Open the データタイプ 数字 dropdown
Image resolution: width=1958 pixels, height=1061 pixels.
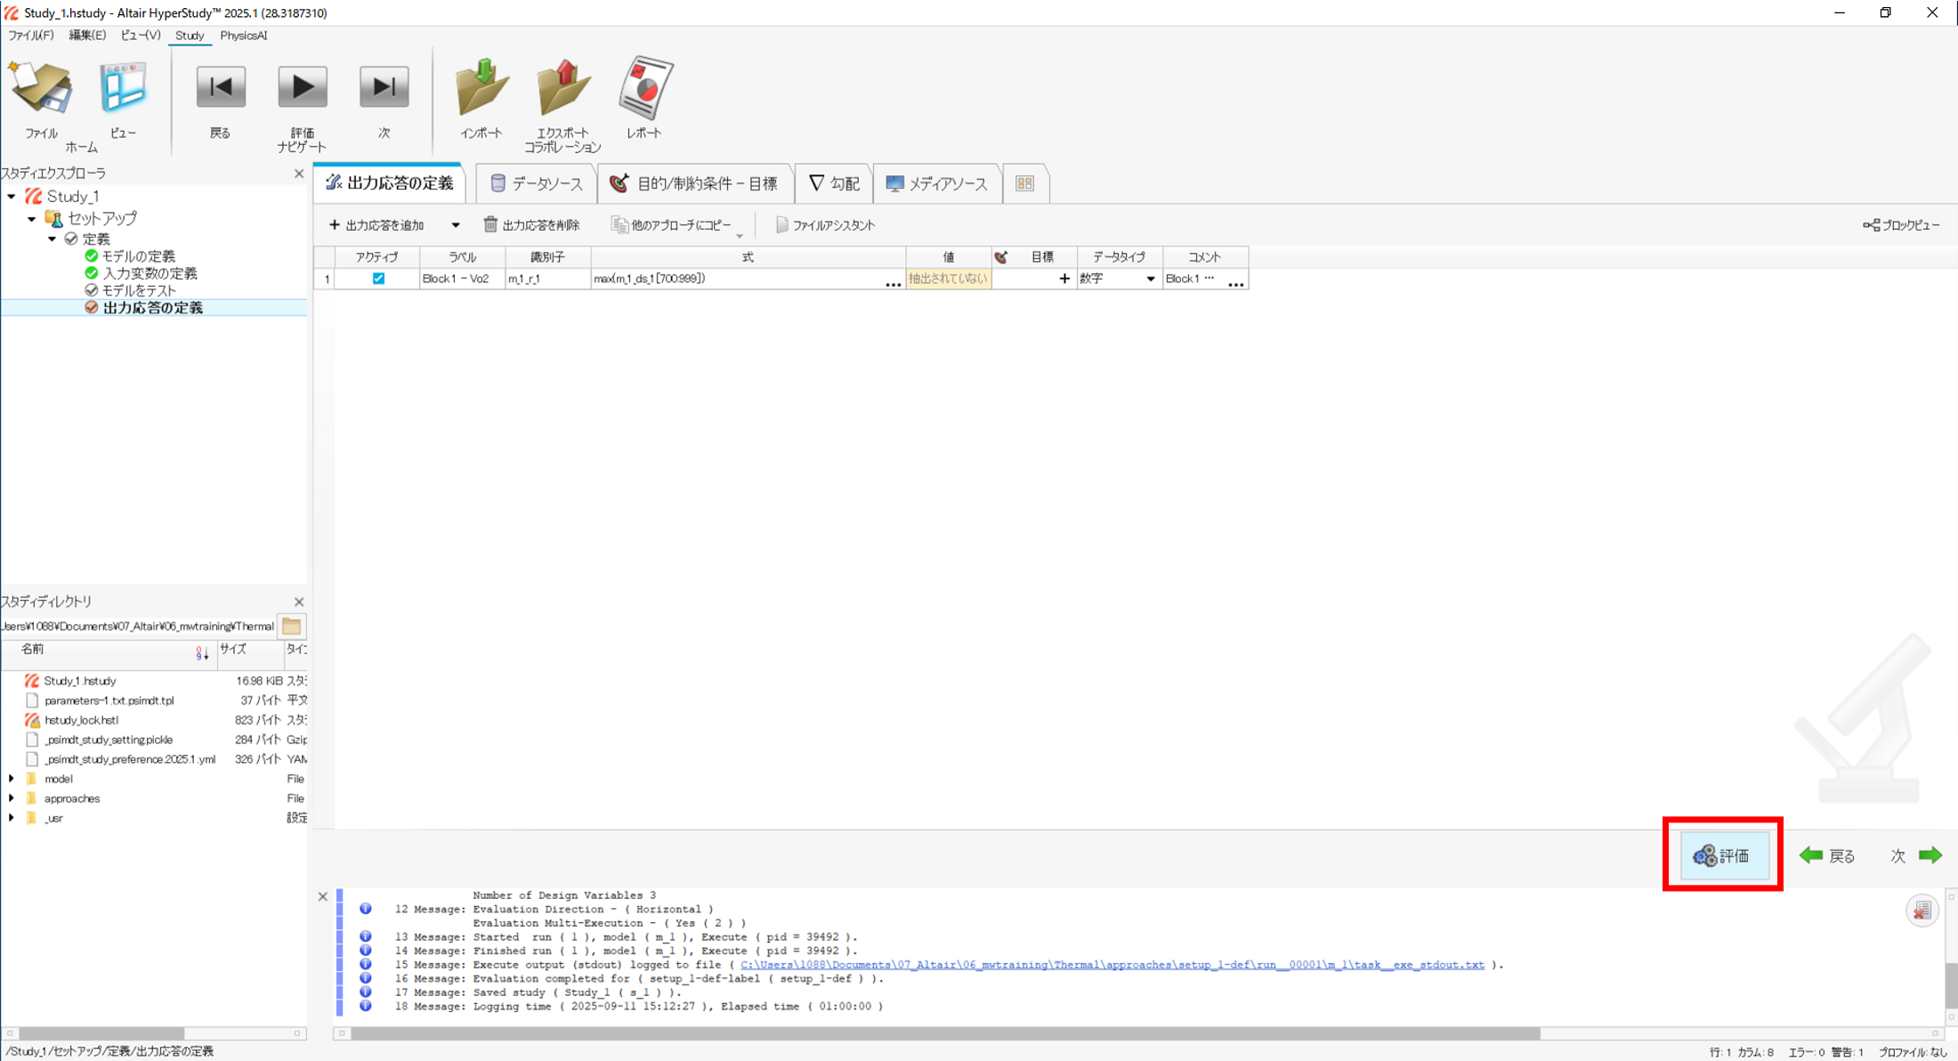[x=1150, y=279]
